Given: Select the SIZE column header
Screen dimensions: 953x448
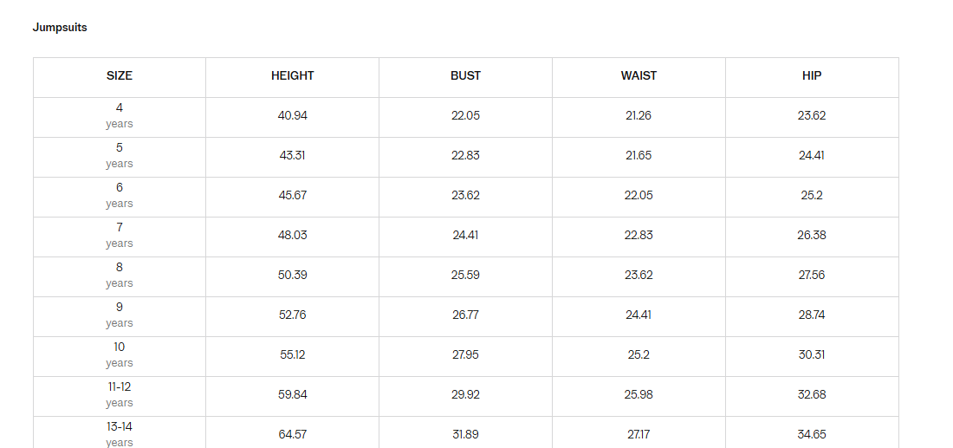Looking at the screenshot, I should [x=120, y=76].
